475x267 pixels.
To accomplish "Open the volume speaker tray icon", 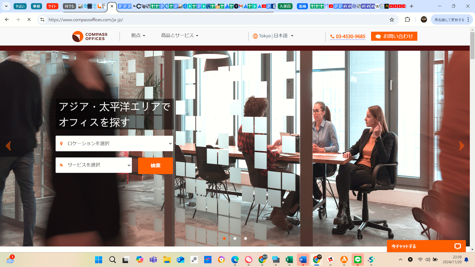I will click(x=427, y=260).
